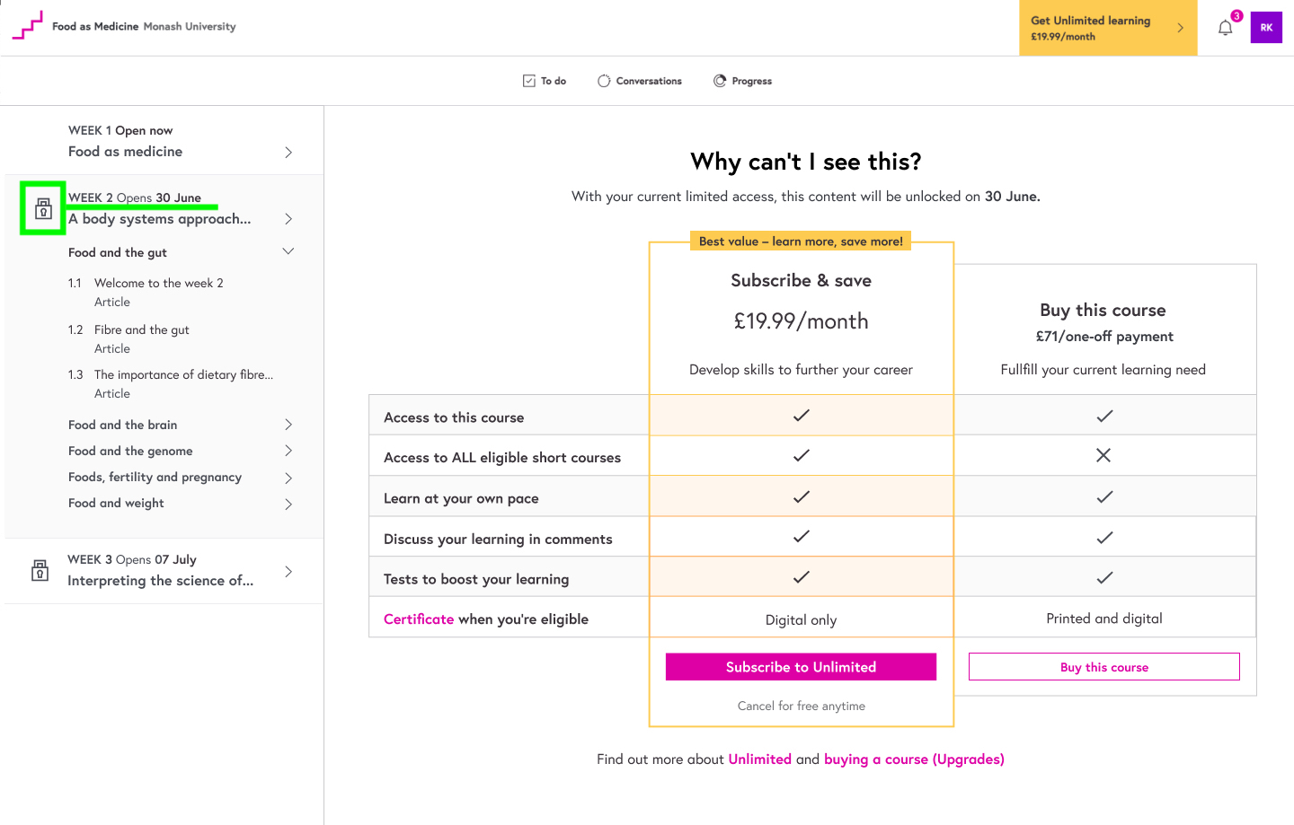The width and height of the screenshot is (1294, 825).
Task: Expand the Food and the brain section
Action: click(288, 425)
